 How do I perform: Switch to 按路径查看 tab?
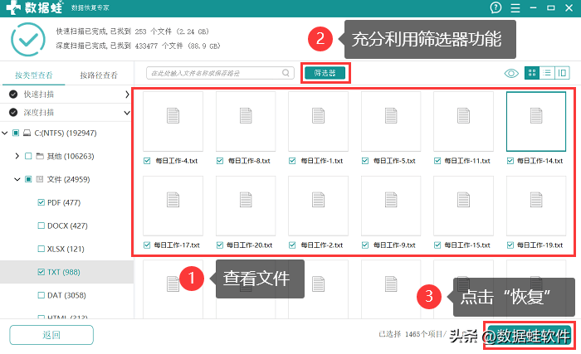(100, 75)
